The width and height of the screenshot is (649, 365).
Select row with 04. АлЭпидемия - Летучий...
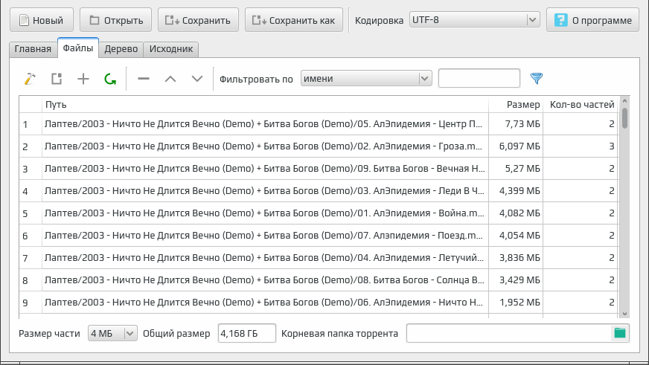point(265,258)
